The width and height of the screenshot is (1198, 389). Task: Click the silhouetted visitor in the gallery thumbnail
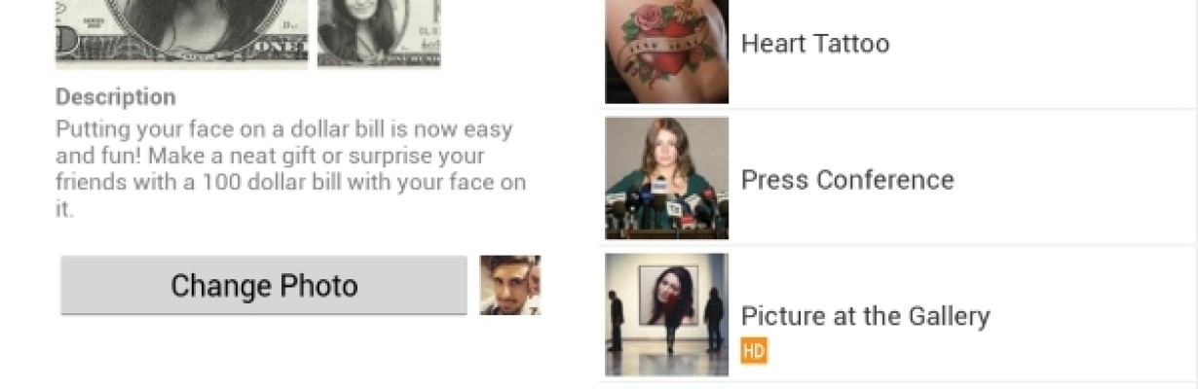(x=616, y=321)
